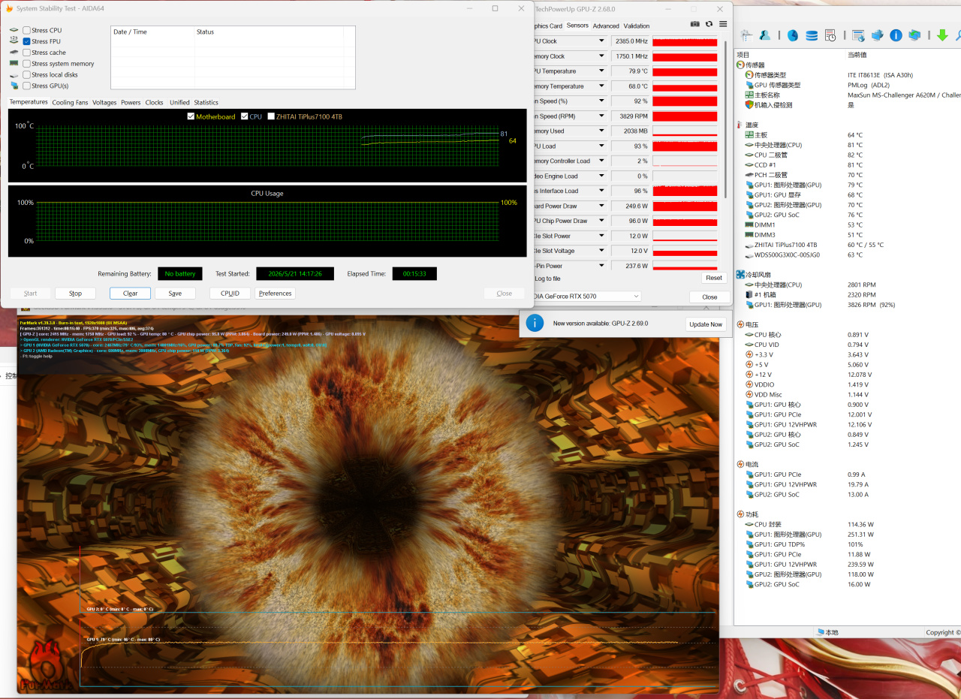Enable the Stress CPU checkbox
The width and height of the screenshot is (961, 699).
point(27,30)
